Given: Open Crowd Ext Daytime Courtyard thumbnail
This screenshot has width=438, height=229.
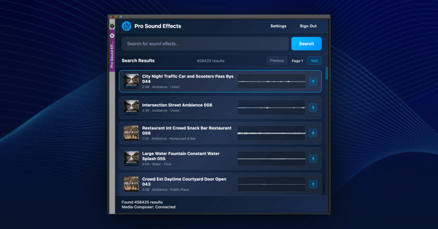Looking at the screenshot, I should click(x=131, y=184).
